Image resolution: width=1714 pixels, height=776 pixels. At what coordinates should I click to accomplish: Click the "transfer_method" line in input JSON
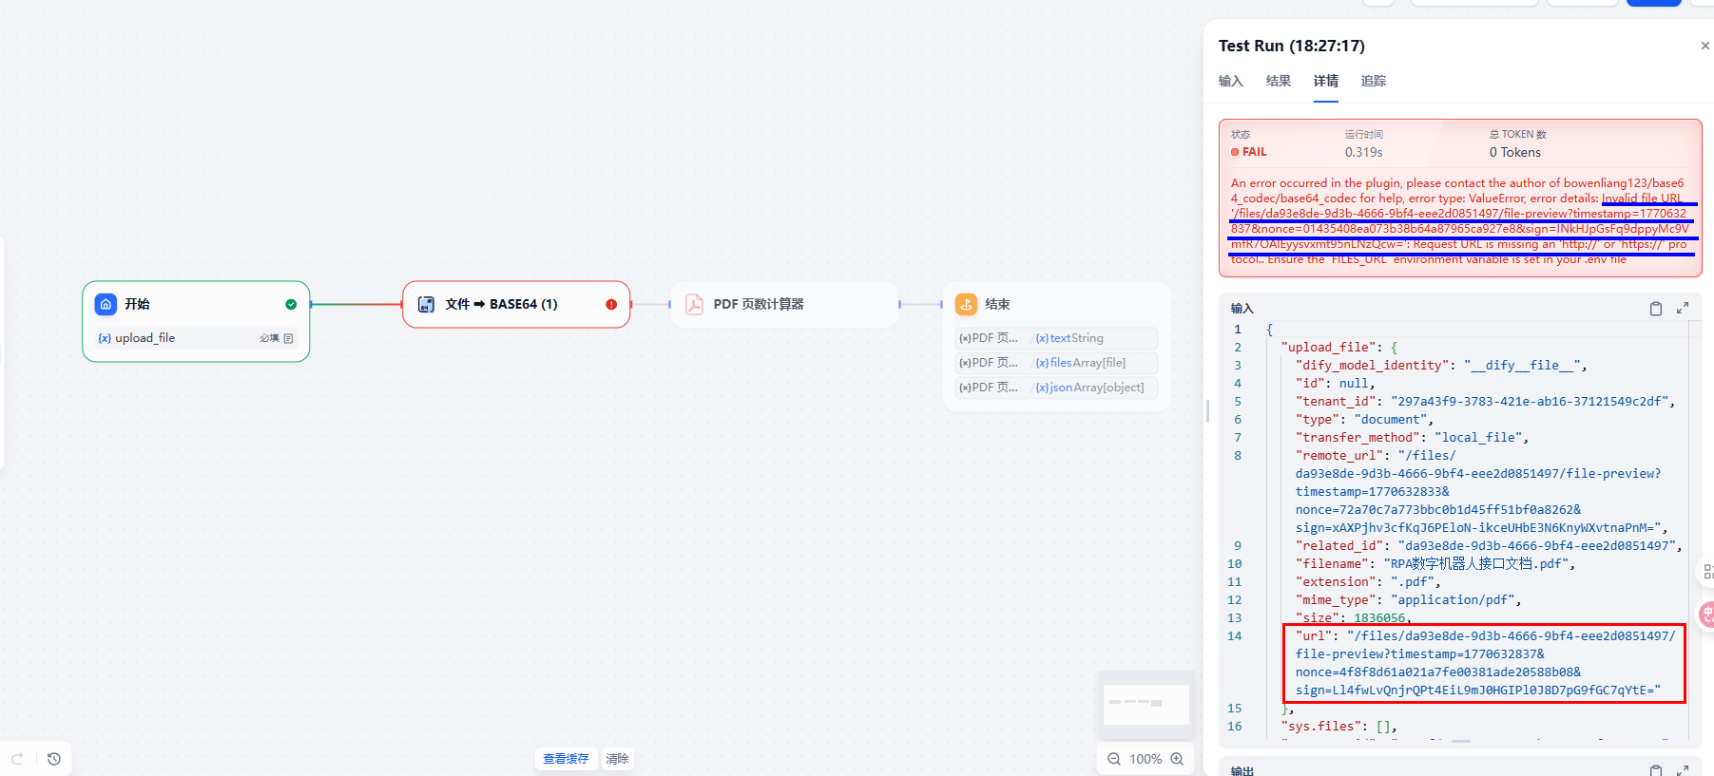point(1412,438)
